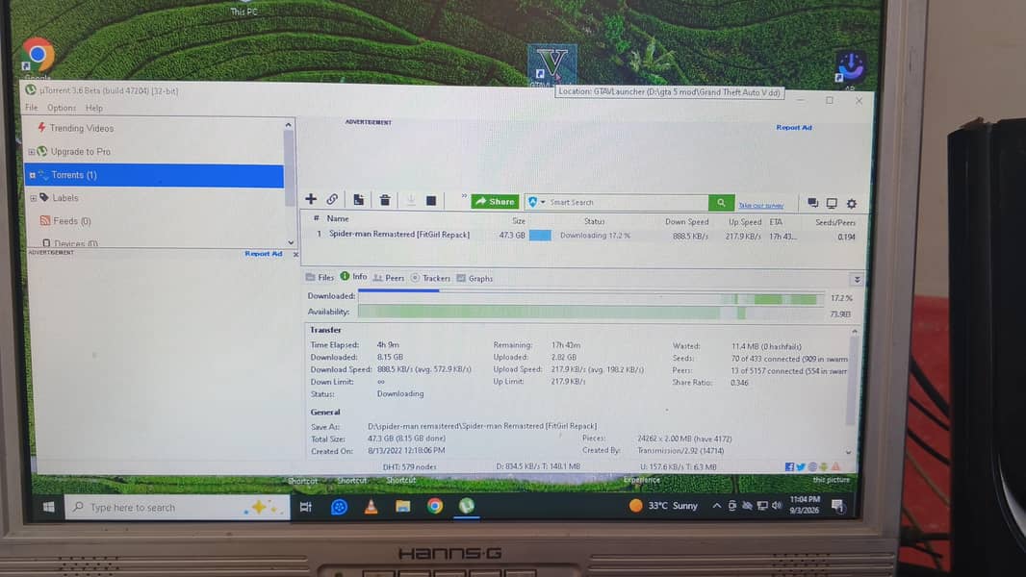Viewport: 1026px width, 577px height.
Task: Click the Availability bar
Action: coord(591,313)
